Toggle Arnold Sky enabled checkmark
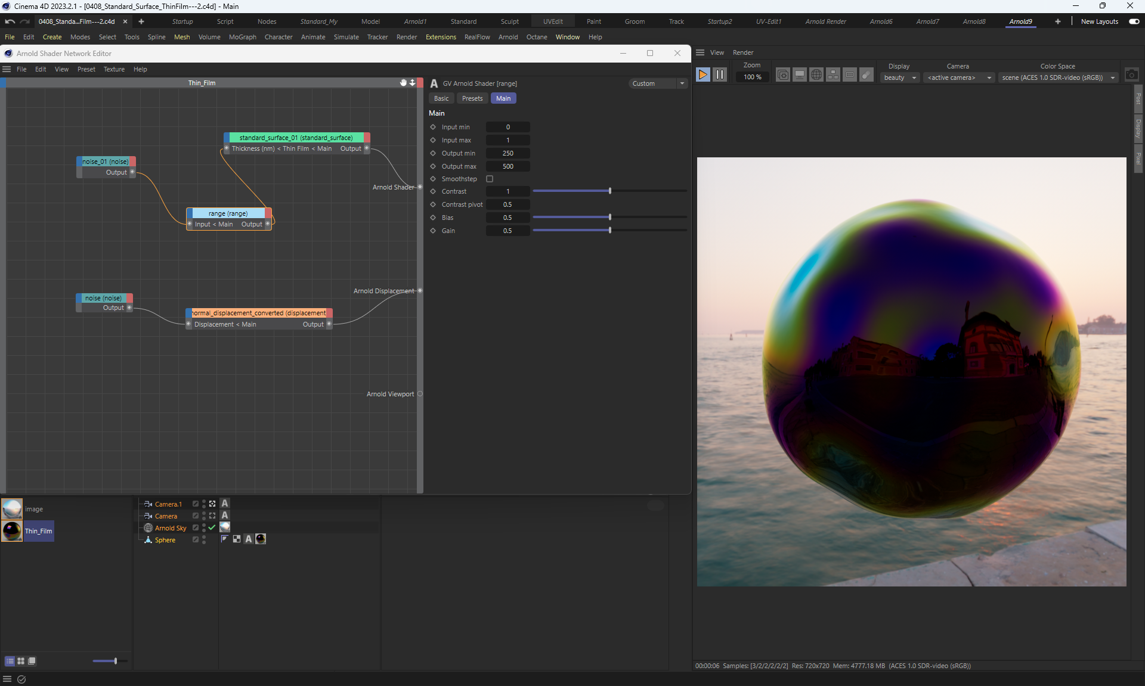Viewport: 1145px width, 686px height. [x=212, y=527]
